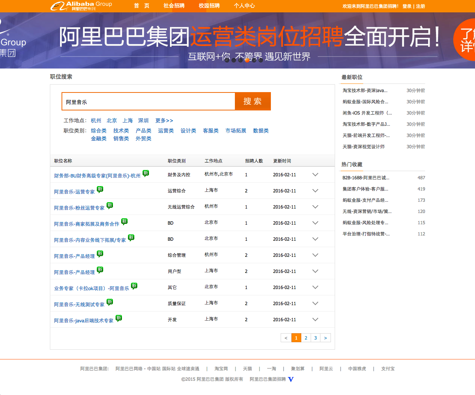Go to results page 3
This screenshot has width=475, height=395.
[x=316, y=338]
